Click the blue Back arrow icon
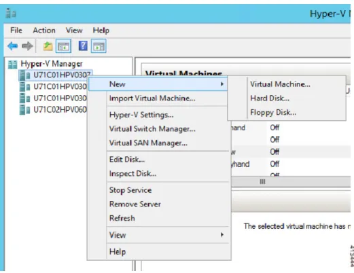This screenshot has height=273, width=354. pos(12,46)
